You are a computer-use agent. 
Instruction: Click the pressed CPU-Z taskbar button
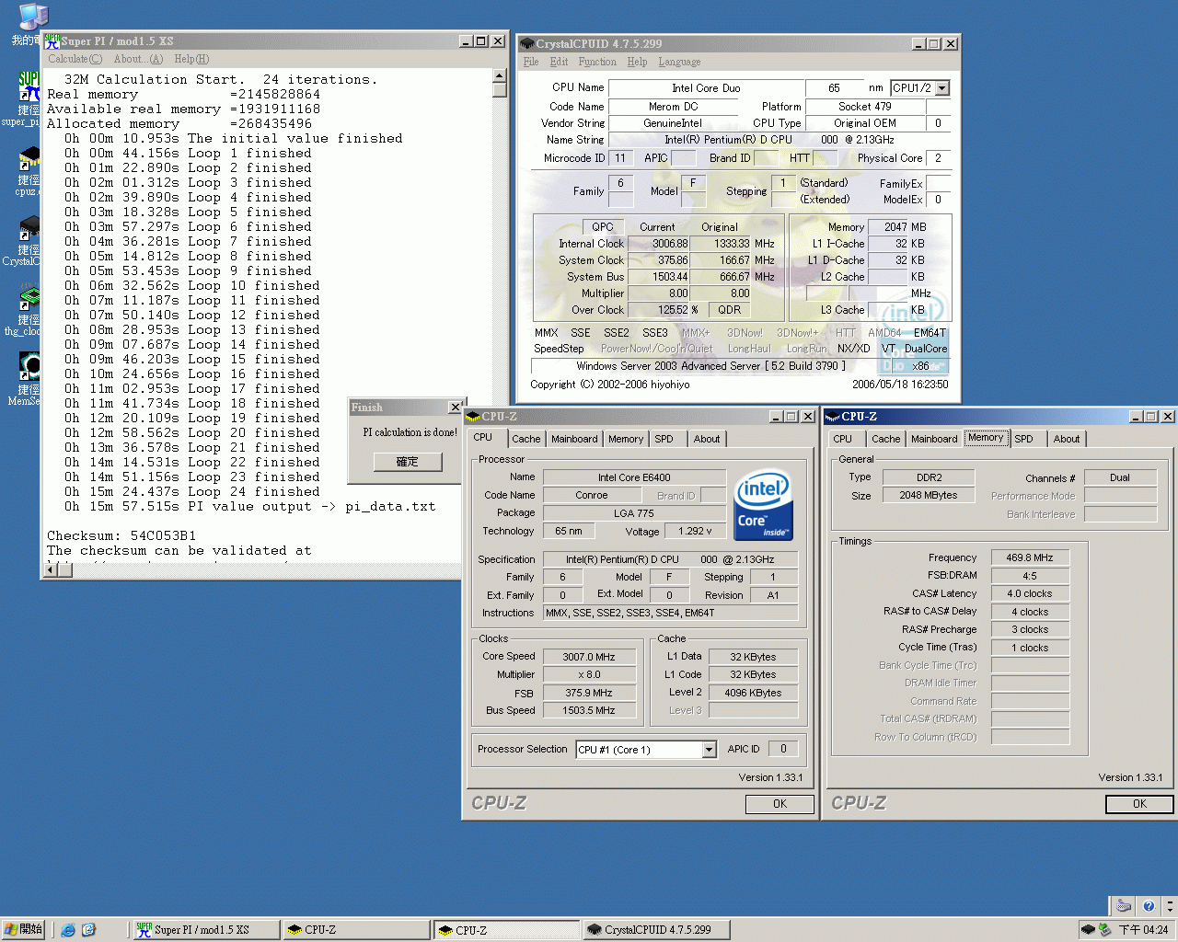(506, 930)
